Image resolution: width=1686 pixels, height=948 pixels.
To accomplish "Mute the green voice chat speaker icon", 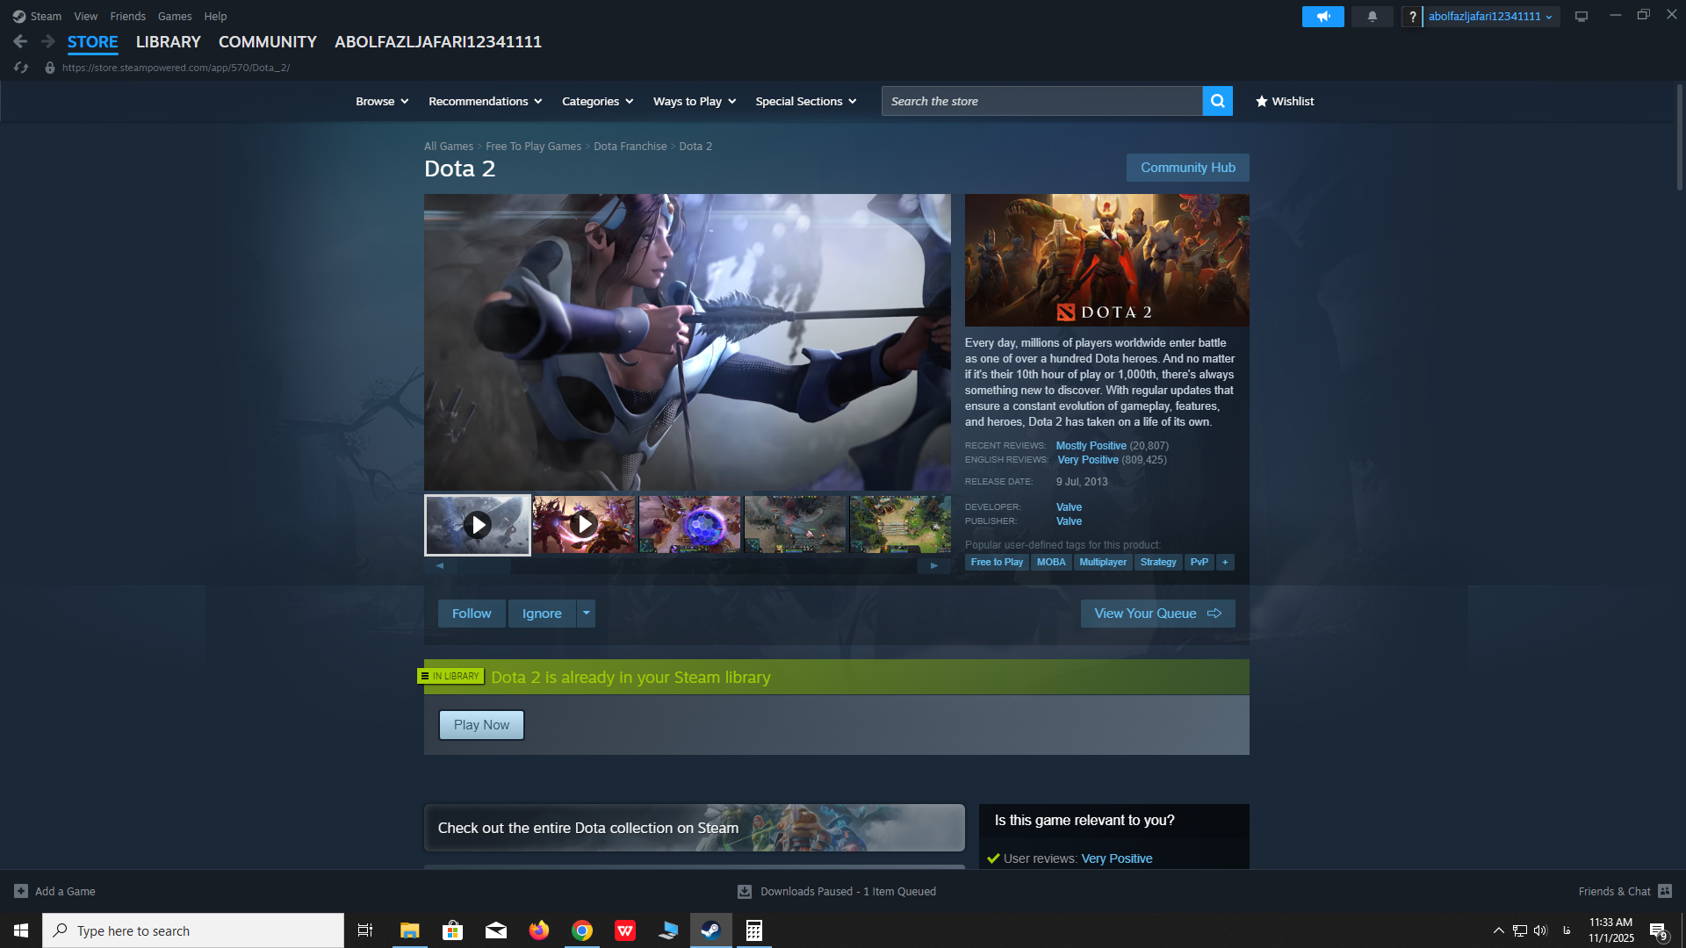I will tap(1322, 16).
